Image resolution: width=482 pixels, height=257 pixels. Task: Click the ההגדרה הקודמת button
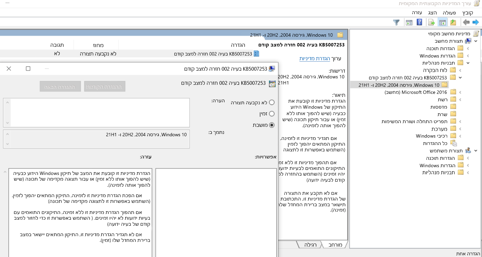point(105,86)
